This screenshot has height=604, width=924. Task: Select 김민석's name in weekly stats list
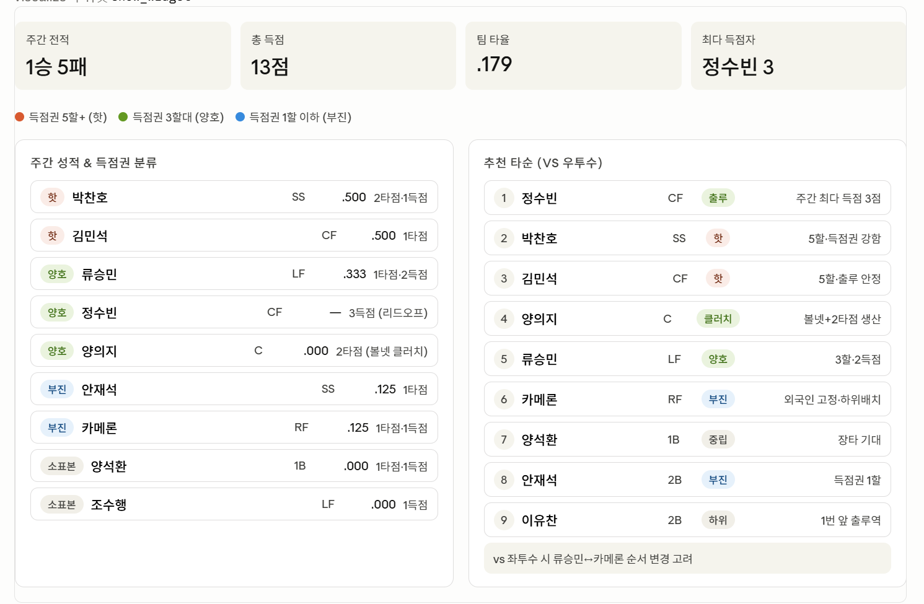pos(90,236)
